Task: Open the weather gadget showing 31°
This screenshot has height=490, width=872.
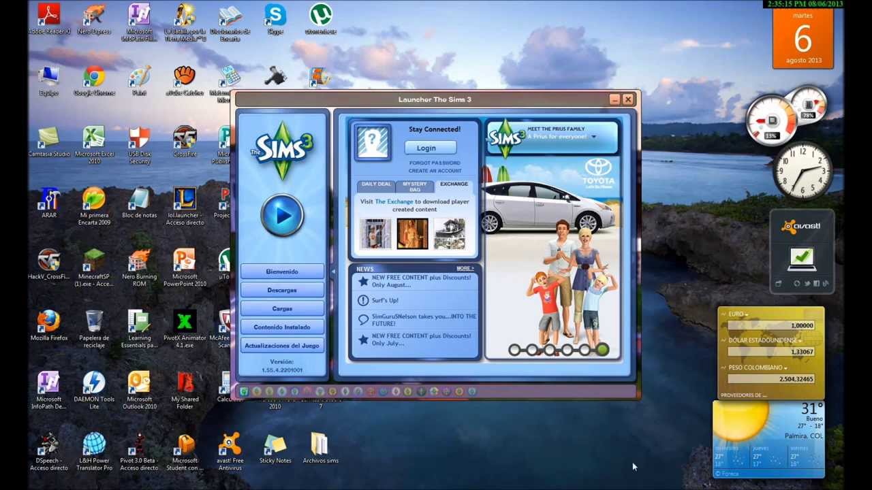Action: [768, 439]
